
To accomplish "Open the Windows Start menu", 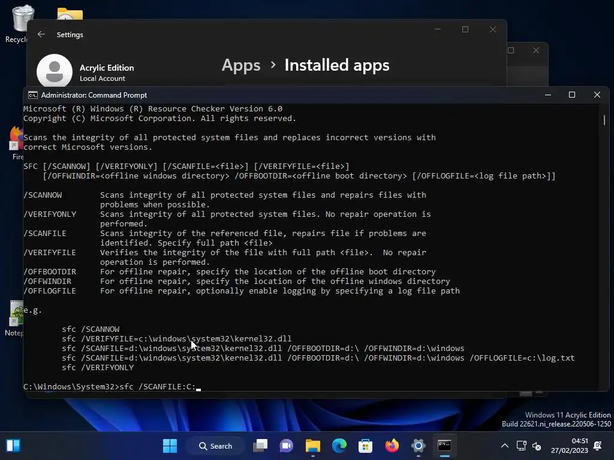I will 170,446.
